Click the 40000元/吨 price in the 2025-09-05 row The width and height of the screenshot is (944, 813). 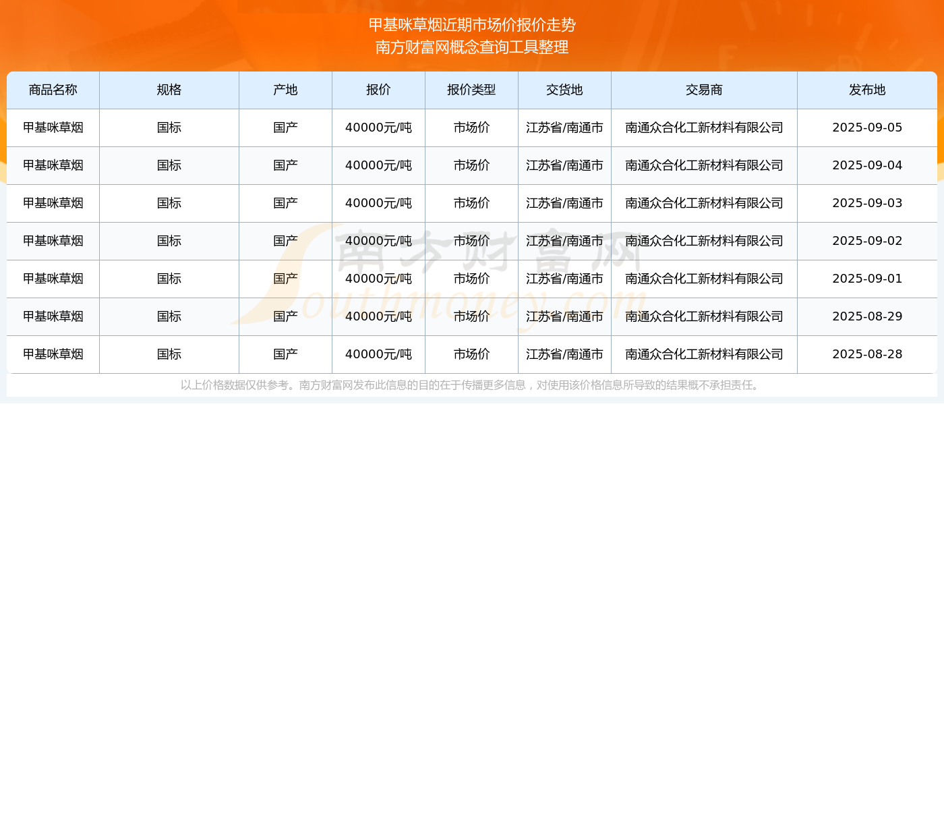[378, 128]
